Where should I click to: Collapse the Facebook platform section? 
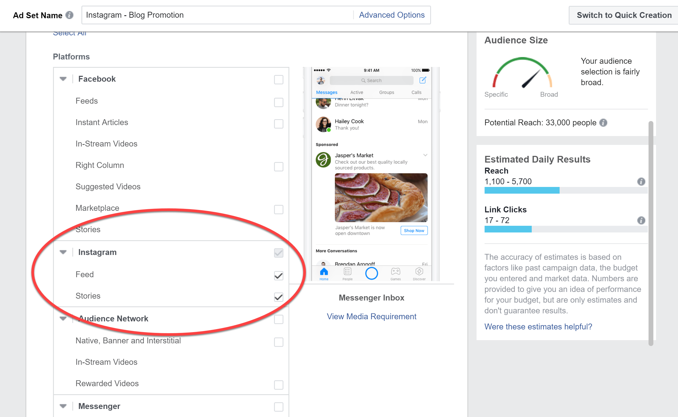click(x=63, y=79)
